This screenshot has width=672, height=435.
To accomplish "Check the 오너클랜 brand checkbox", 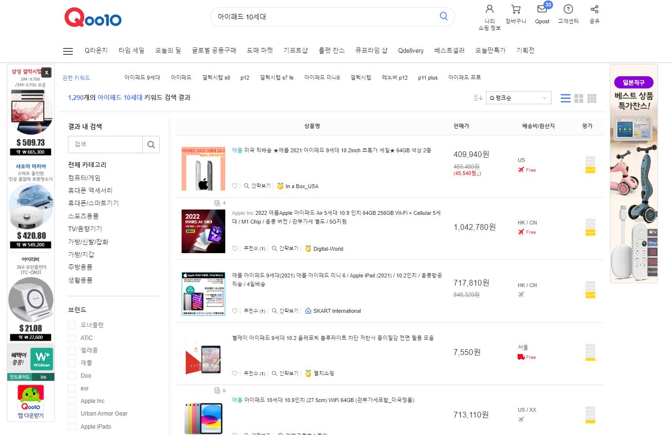I will click(72, 325).
